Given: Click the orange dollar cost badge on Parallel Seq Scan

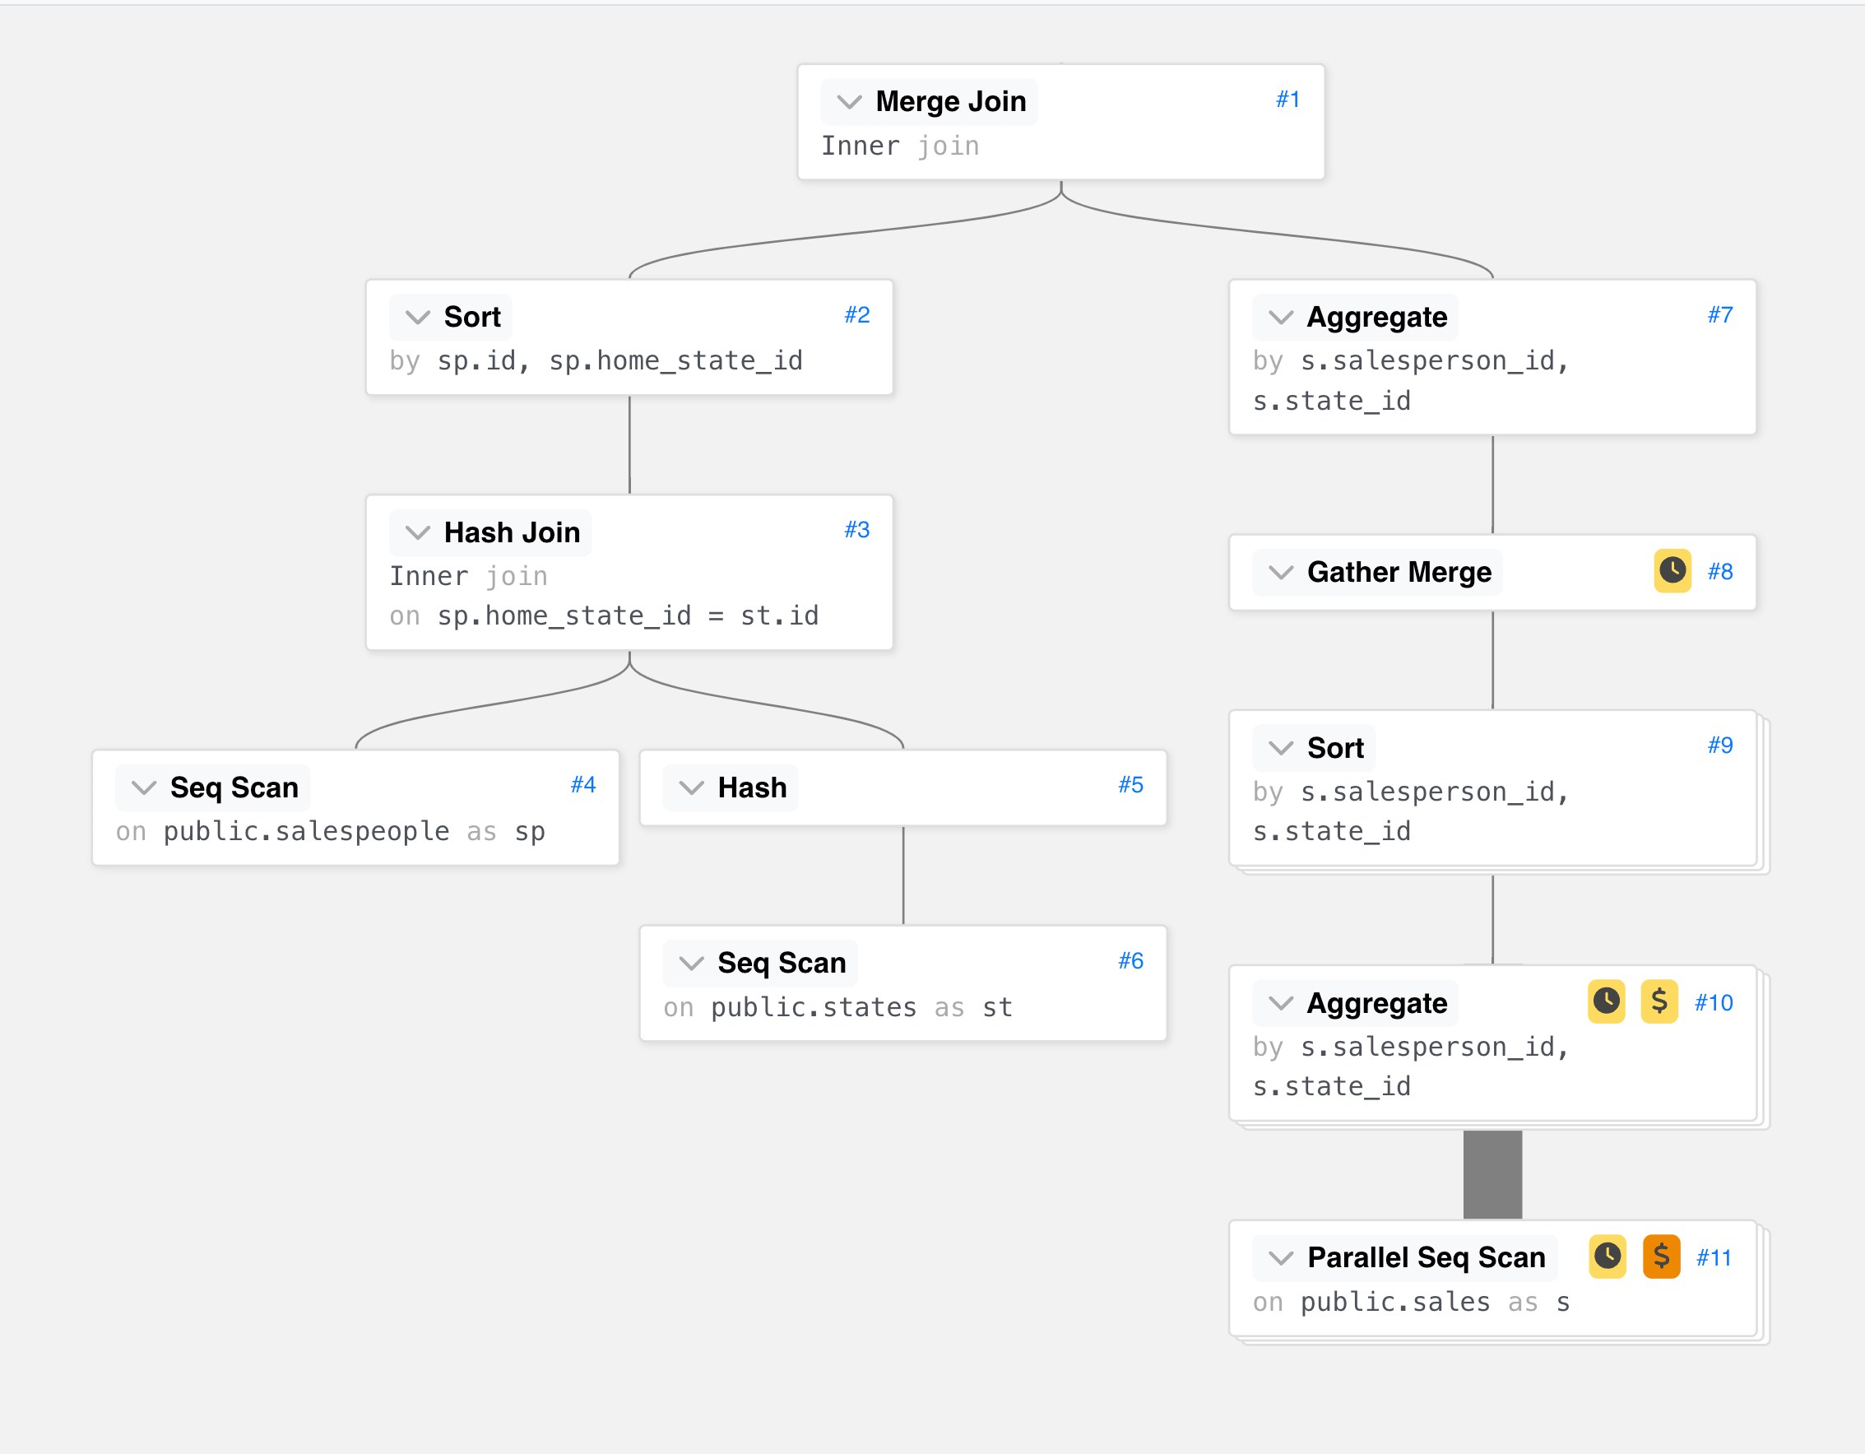Looking at the screenshot, I should tap(1661, 1257).
